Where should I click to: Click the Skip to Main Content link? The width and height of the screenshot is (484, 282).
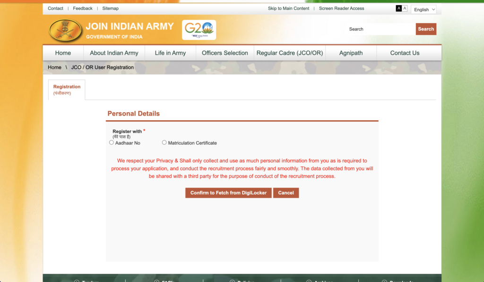[288, 8]
